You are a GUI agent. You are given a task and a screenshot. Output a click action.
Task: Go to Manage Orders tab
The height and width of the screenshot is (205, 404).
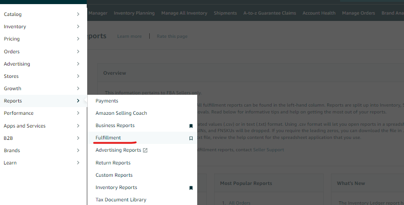coord(358,13)
